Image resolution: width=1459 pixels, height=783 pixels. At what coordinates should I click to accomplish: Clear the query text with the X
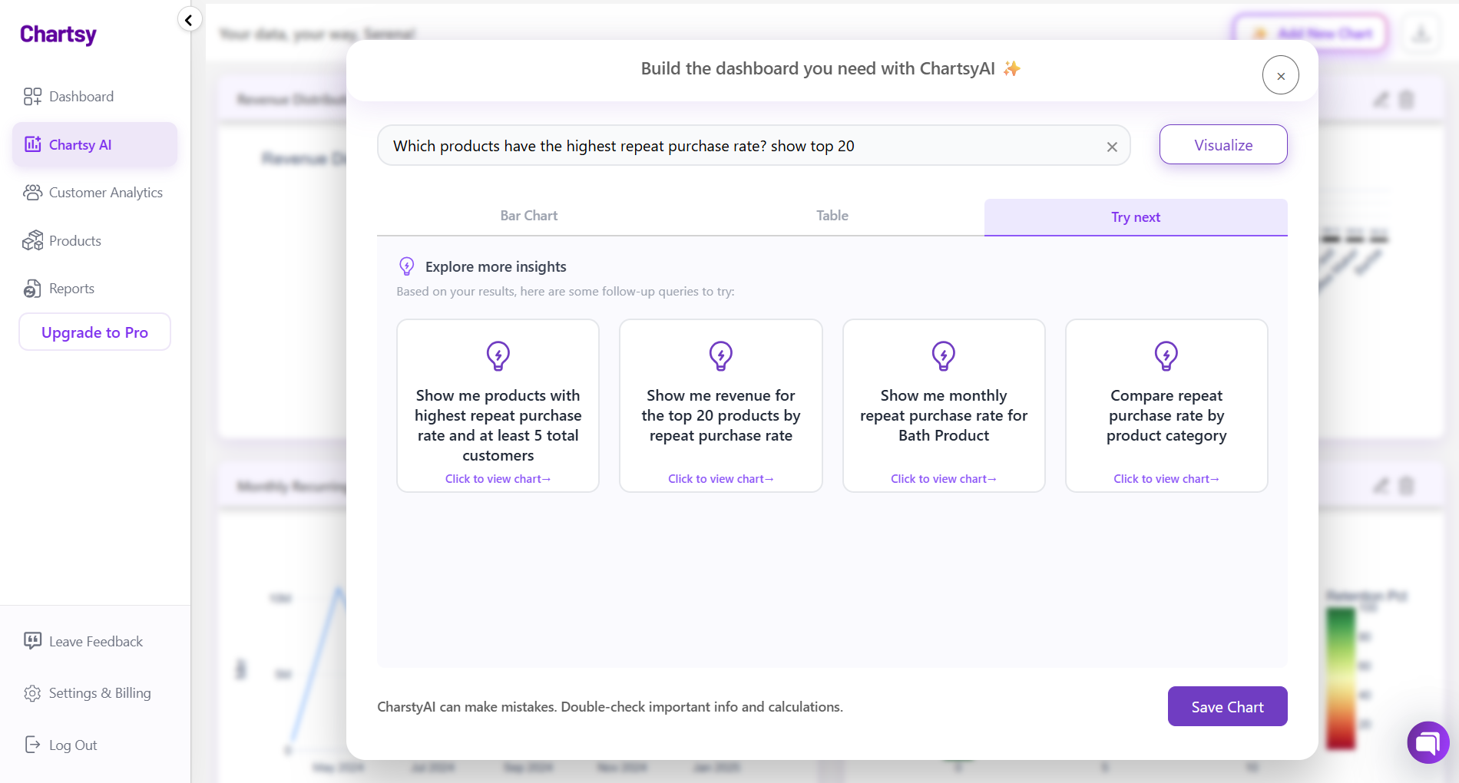pos(1111,146)
